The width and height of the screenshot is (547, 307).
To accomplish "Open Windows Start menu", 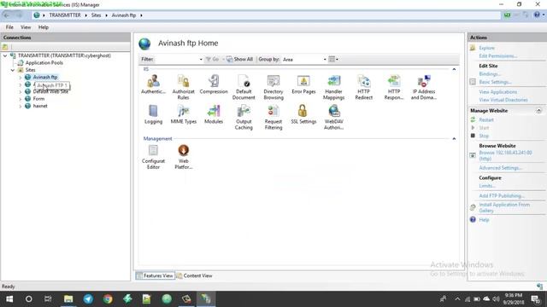I will [x=9, y=299].
